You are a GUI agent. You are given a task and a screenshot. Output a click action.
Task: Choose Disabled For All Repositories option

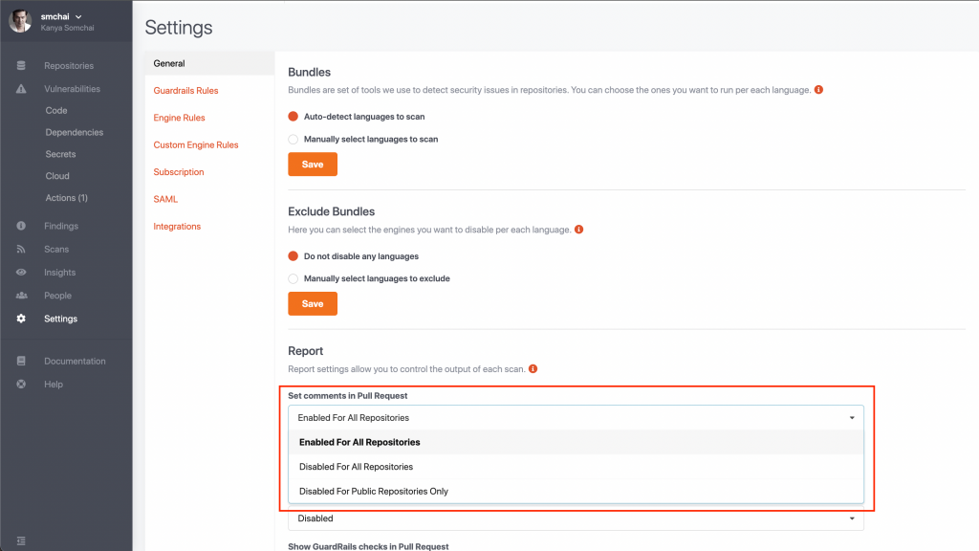click(576, 466)
